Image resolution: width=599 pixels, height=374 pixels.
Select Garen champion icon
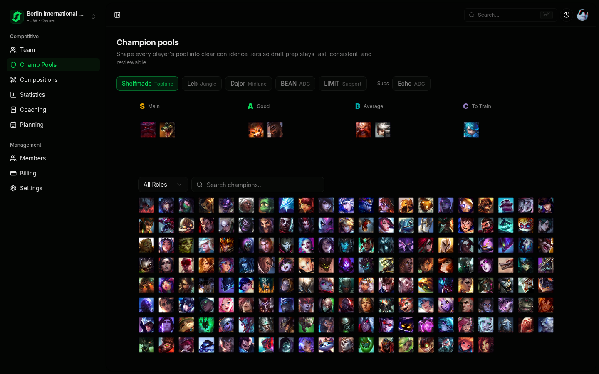click(x=466, y=225)
